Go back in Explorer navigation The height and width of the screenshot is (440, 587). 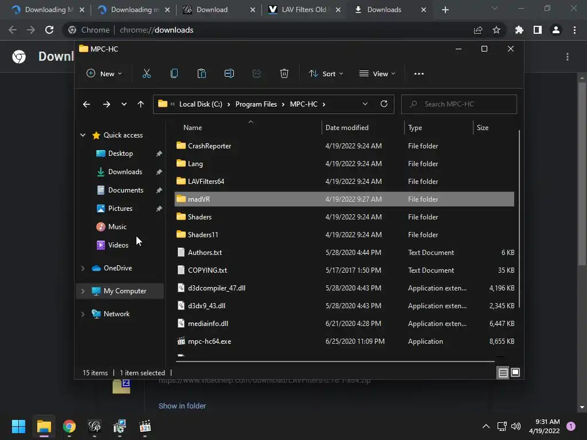click(87, 104)
